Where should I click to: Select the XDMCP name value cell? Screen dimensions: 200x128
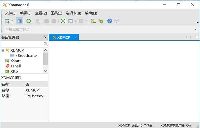[32, 90]
